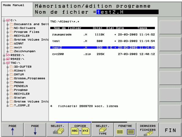Click the WINNT folder icon

(12, 44)
